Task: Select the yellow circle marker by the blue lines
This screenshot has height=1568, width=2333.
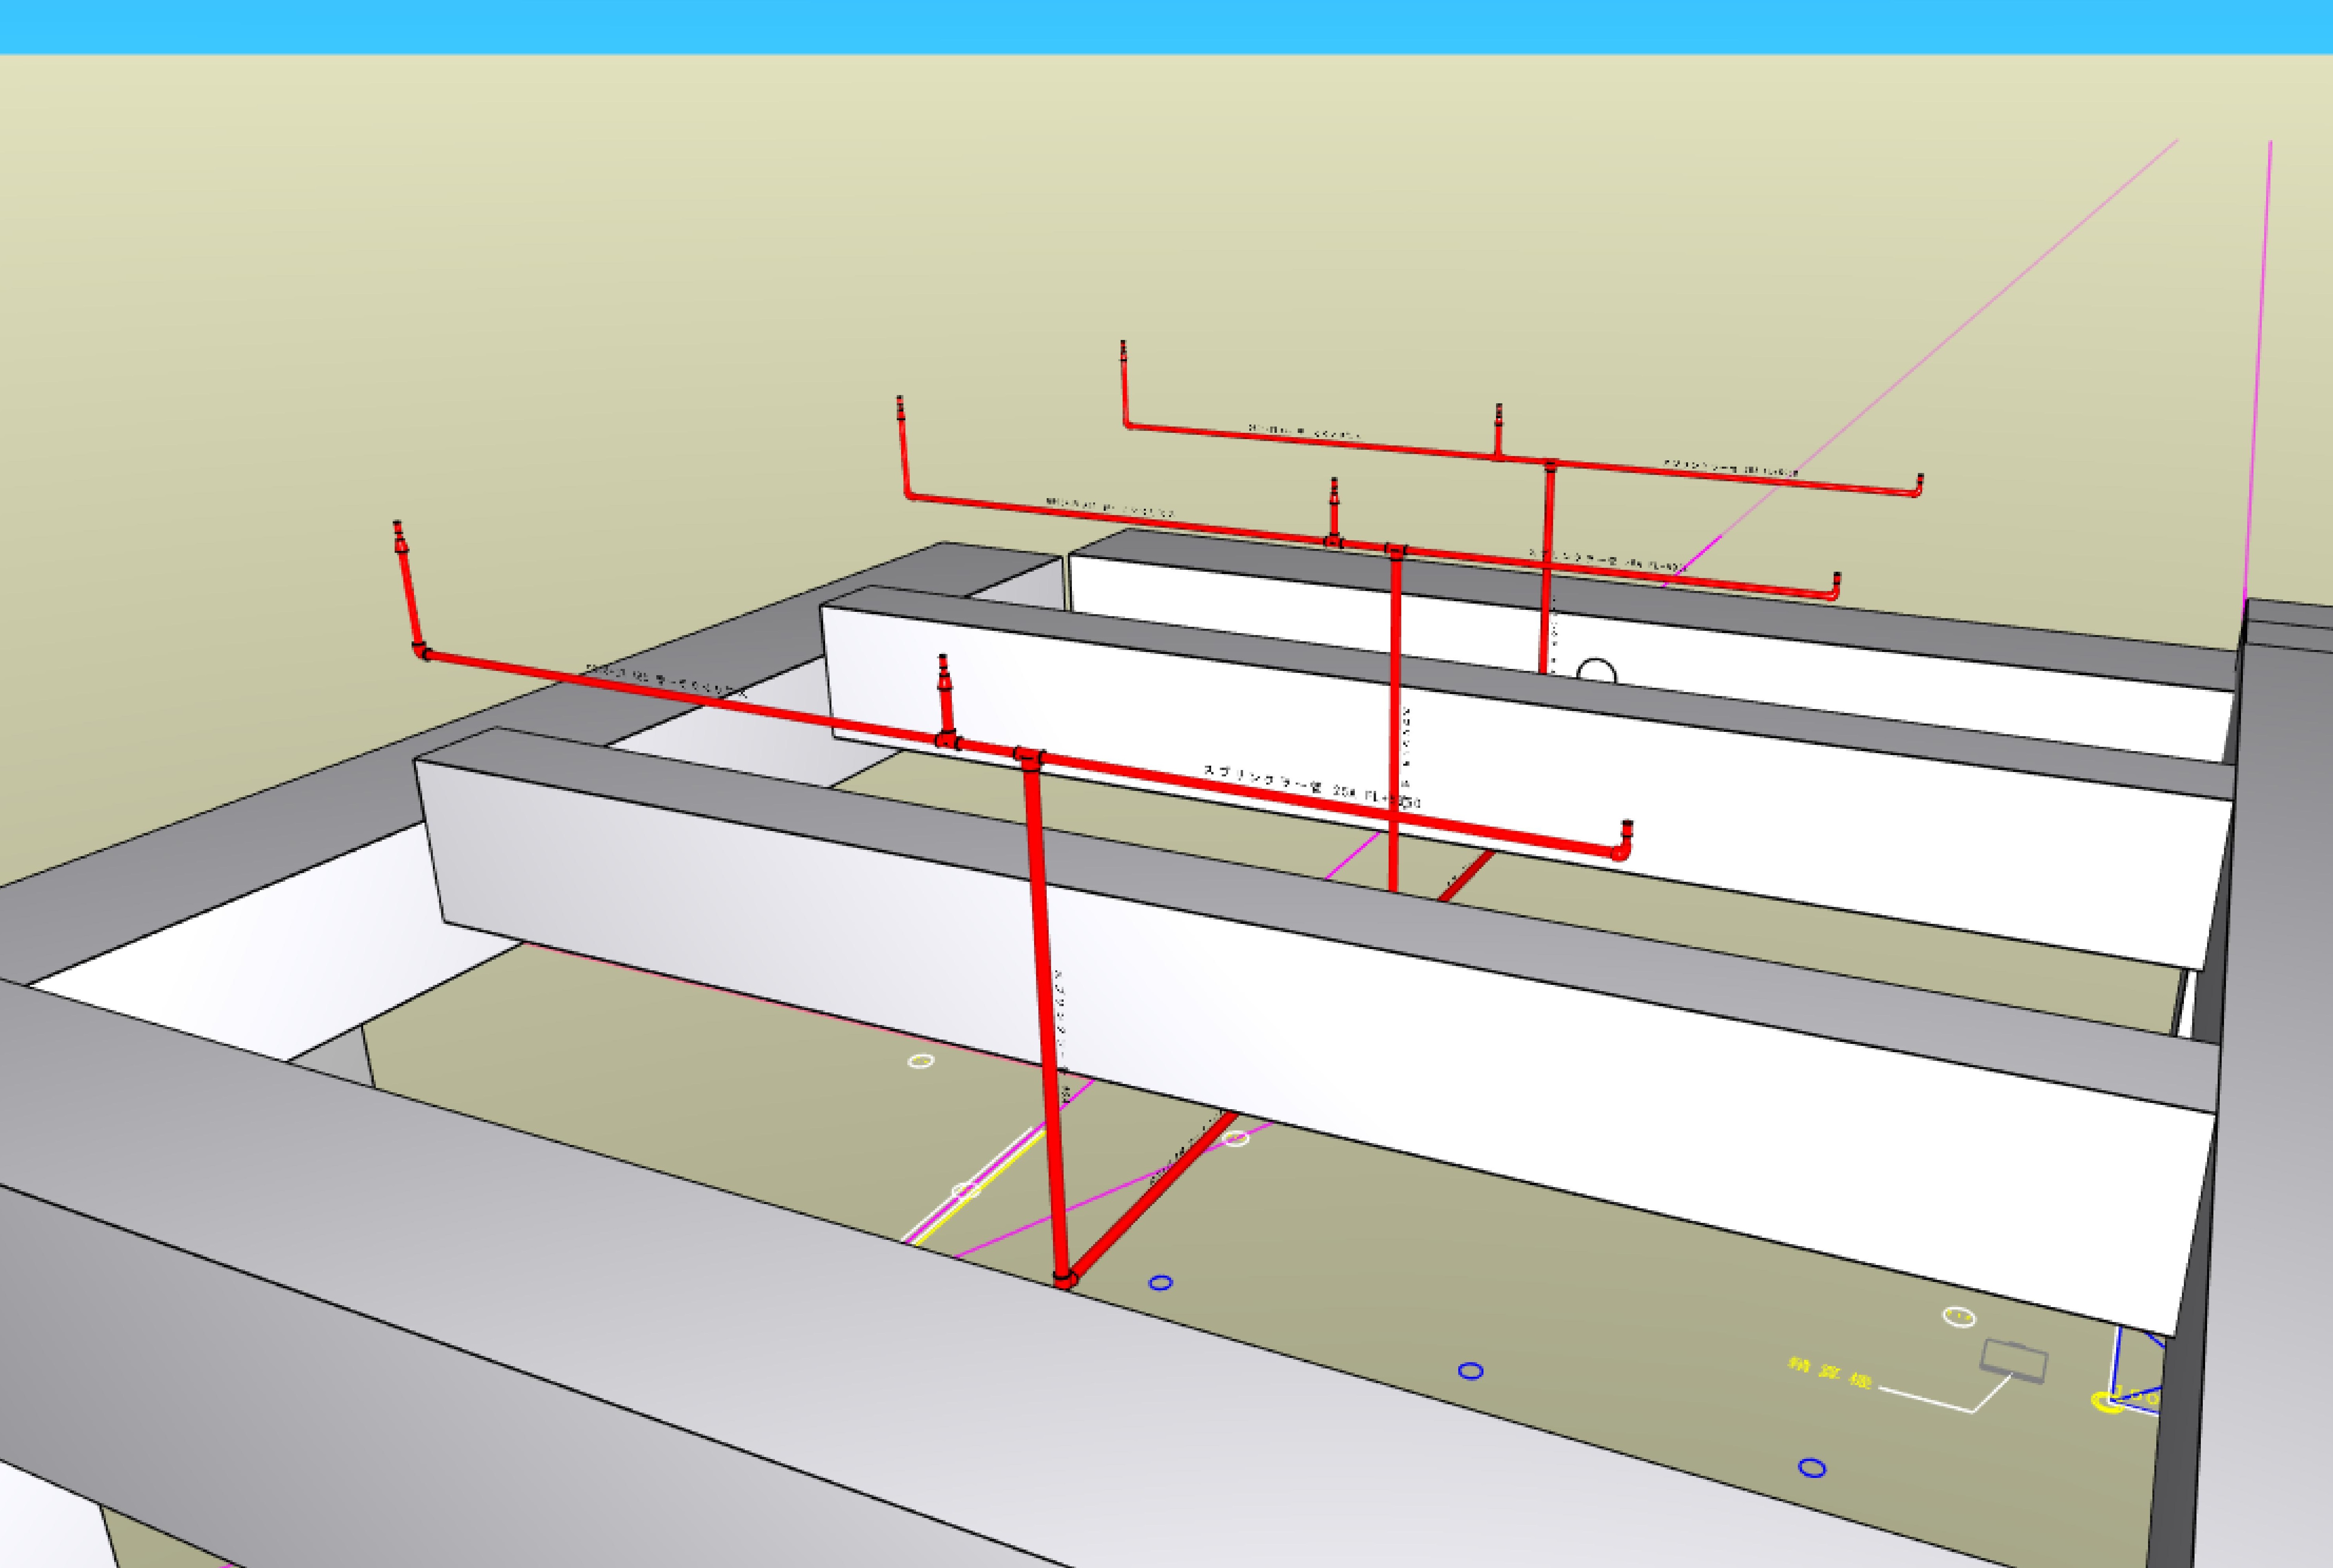Action: pos(2108,1402)
